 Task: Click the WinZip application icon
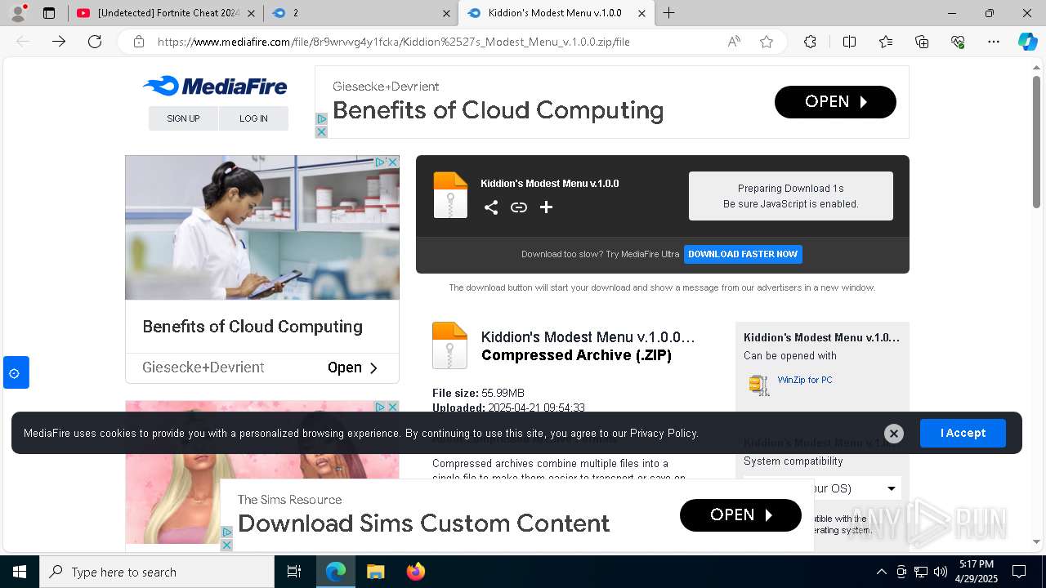click(759, 385)
